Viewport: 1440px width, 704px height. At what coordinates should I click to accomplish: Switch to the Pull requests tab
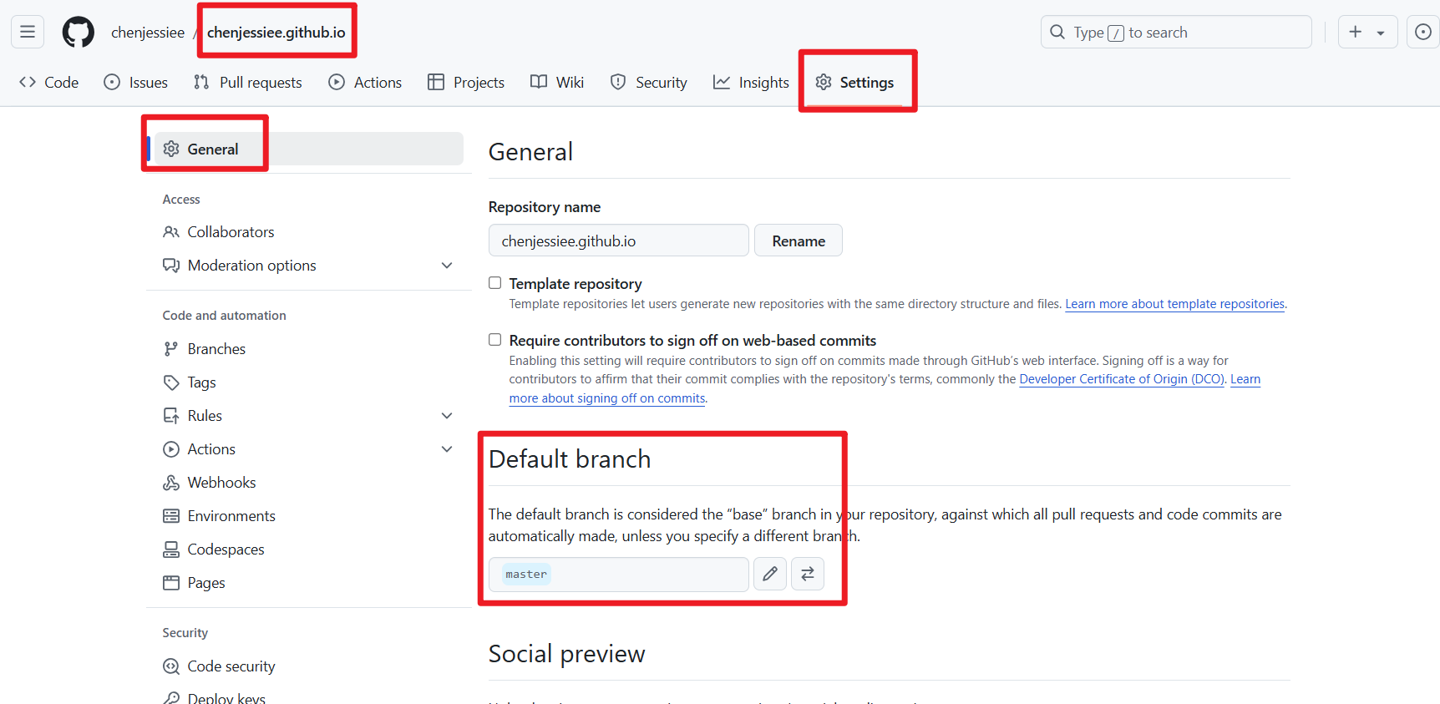[248, 82]
